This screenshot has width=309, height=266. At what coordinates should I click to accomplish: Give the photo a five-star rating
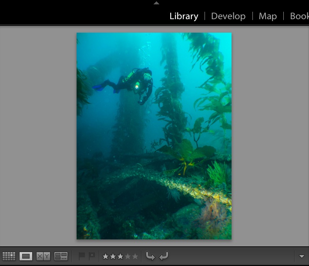(135, 256)
